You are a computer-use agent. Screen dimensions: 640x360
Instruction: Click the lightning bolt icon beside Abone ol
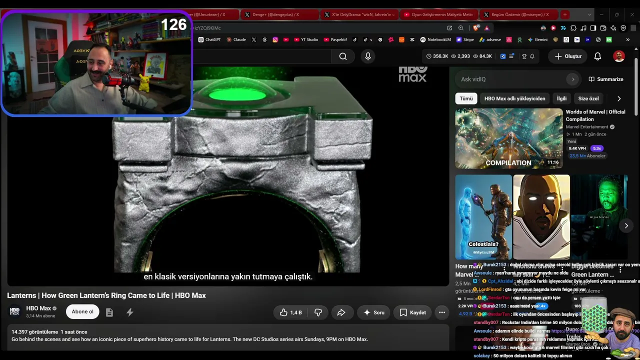pyautogui.click(x=130, y=312)
